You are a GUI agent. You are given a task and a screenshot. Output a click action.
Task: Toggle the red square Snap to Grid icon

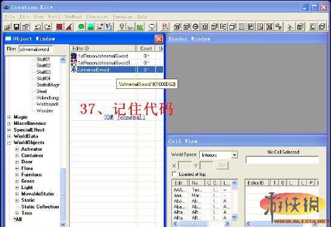point(60,27)
